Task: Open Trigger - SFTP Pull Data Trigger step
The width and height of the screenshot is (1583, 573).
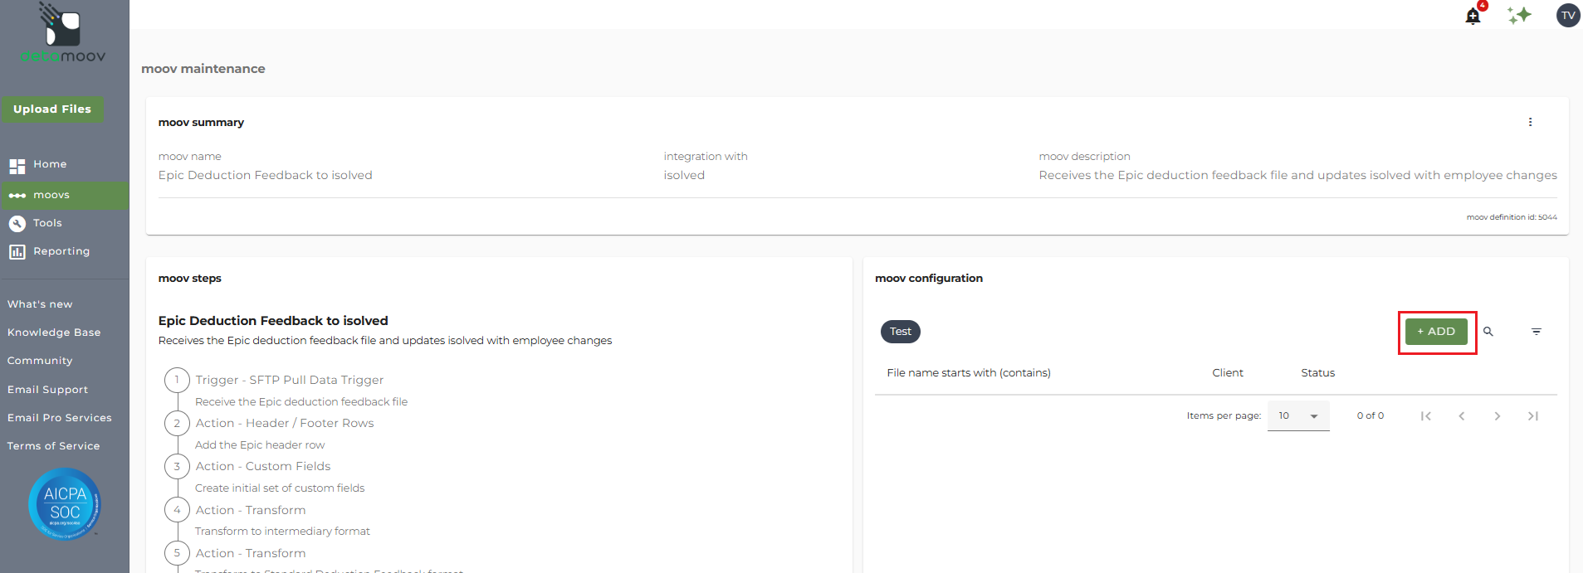Action: click(290, 380)
